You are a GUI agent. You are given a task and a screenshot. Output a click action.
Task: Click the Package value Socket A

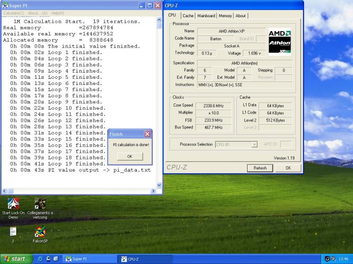(x=231, y=46)
